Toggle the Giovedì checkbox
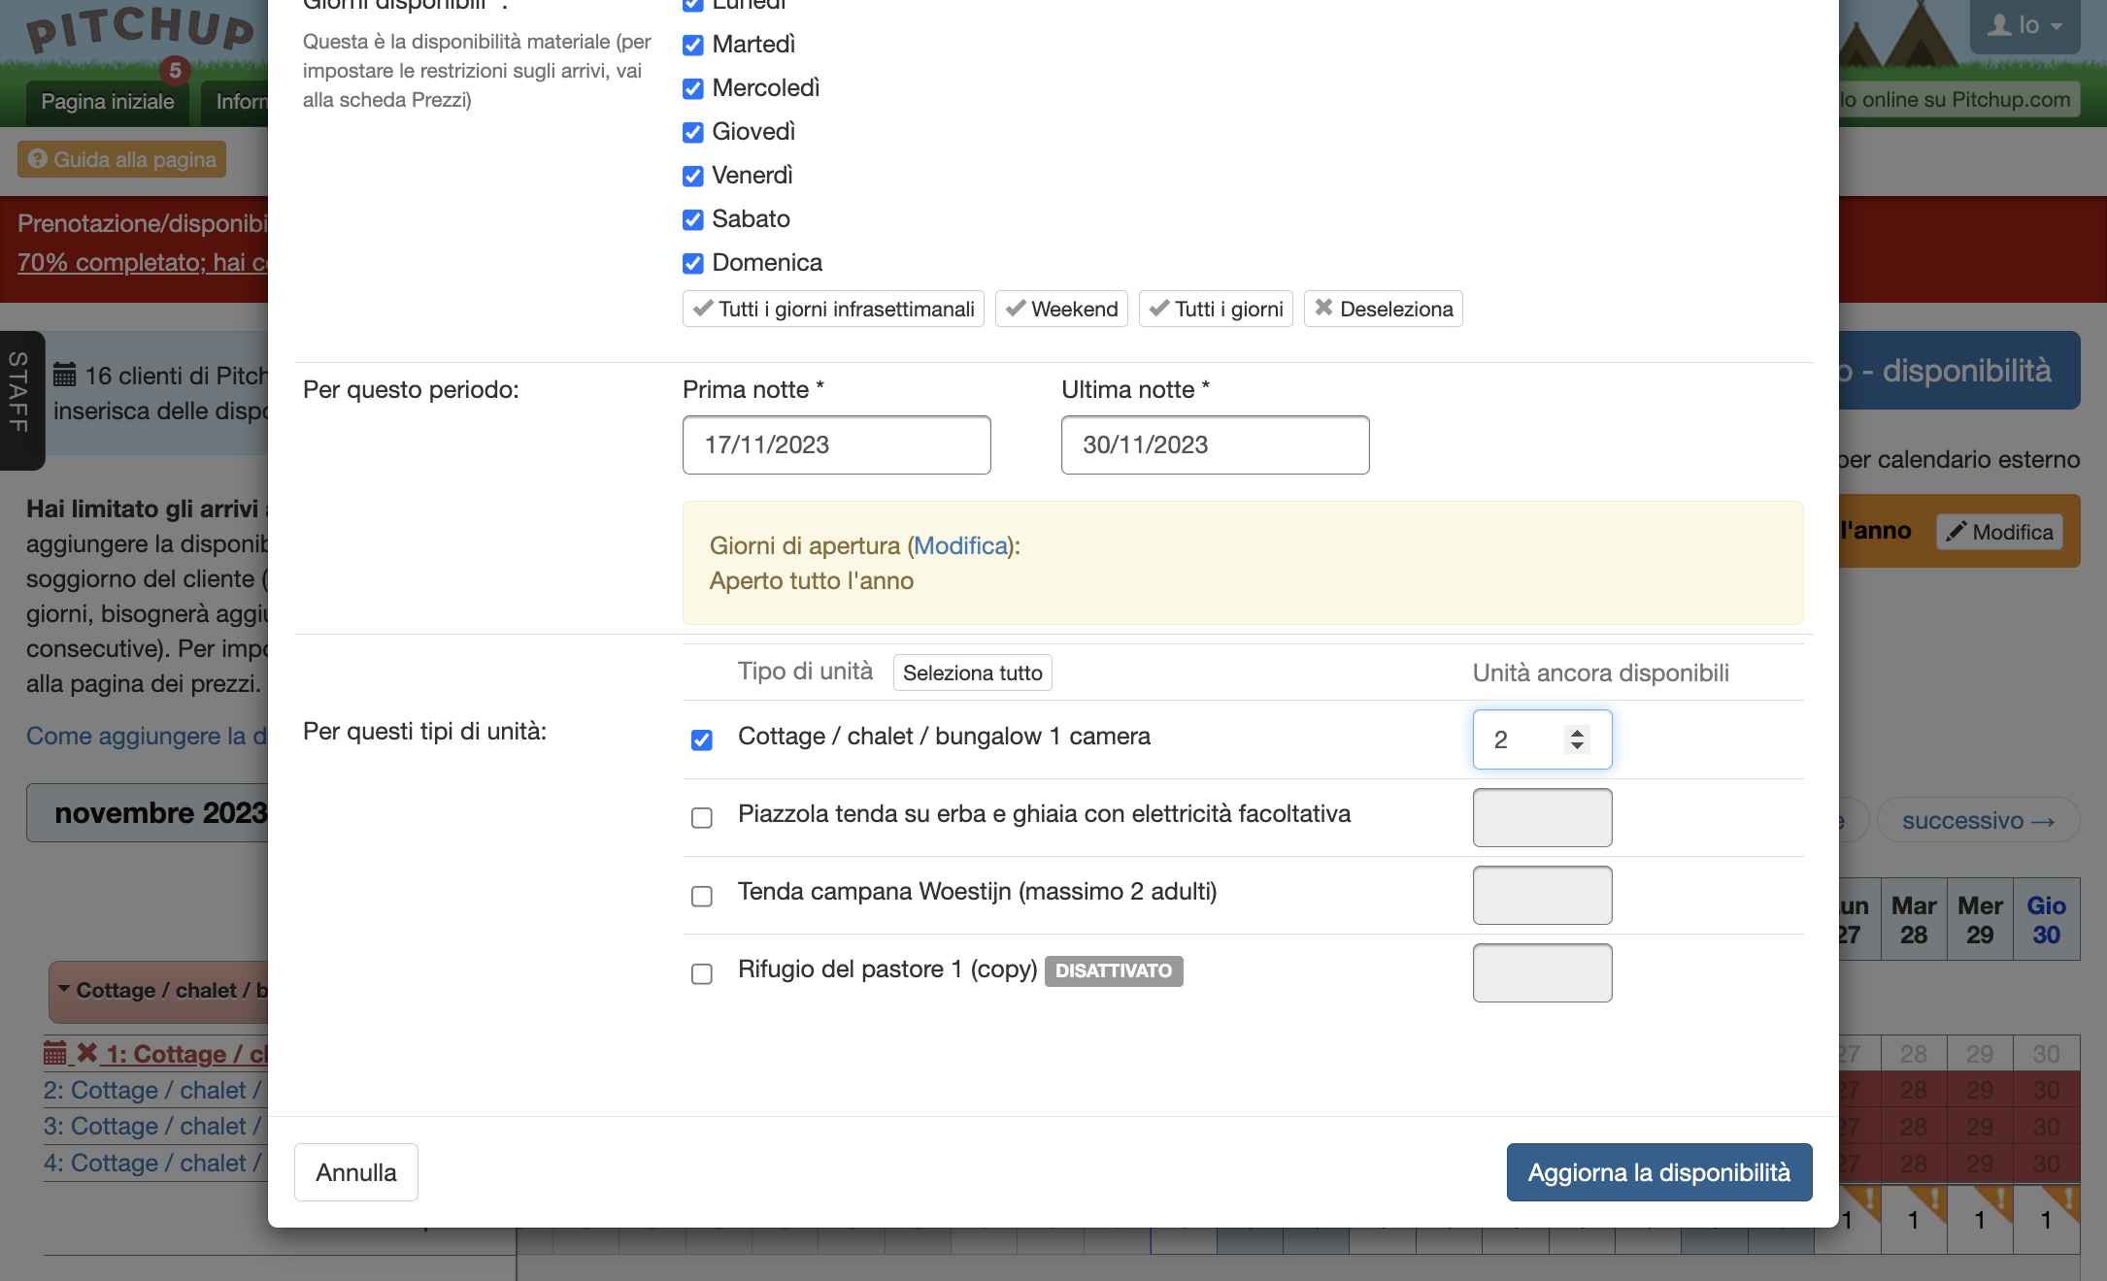Viewport: 2107px width, 1281px height. [x=692, y=132]
